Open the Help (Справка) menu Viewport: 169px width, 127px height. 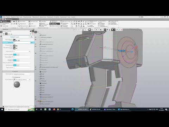click(x=73, y=17)
